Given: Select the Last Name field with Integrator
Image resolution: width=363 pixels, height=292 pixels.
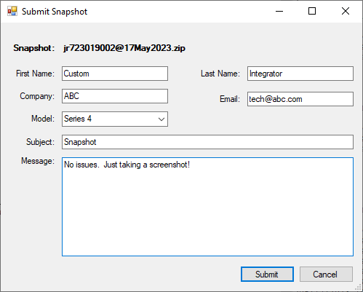Looking at the screenshot, I should tap(300, 74).
